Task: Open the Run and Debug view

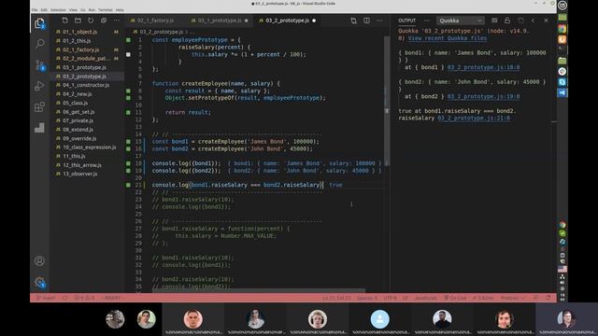Action: tap(39, 86)
